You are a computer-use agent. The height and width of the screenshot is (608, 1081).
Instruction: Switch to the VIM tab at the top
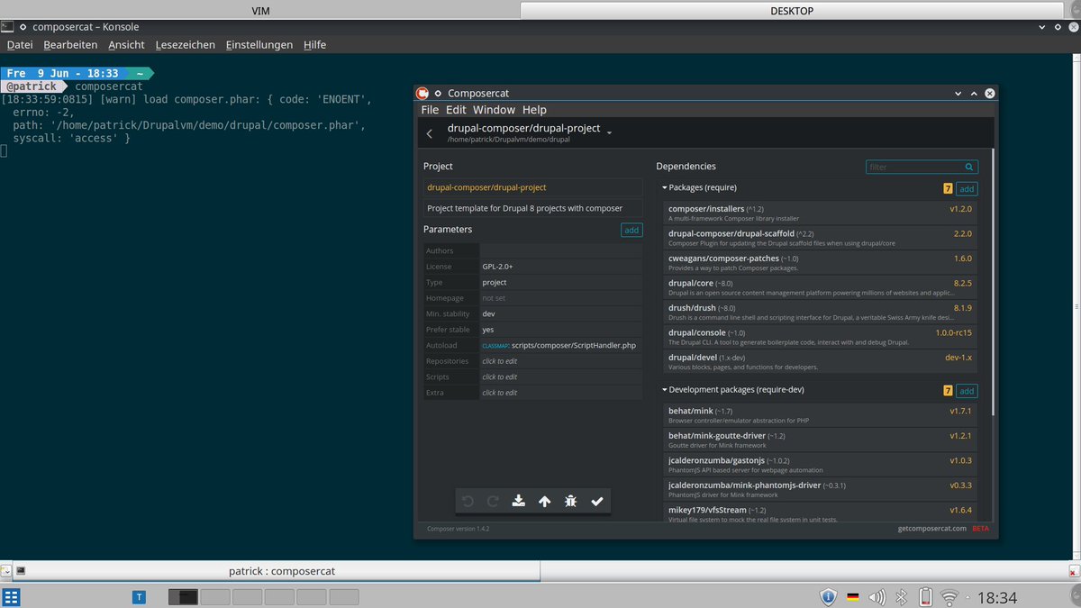point(260,11)
